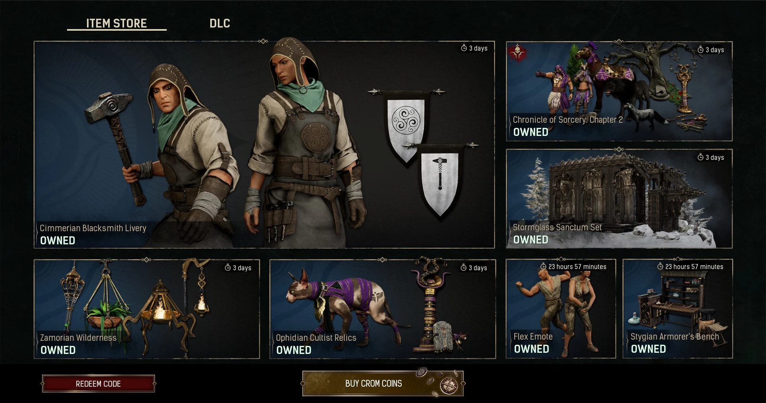This screenshot has width=766, height=403.
Task: Click the timer icon on Ophidian Cultist Relics
Action: click(463, 267)
